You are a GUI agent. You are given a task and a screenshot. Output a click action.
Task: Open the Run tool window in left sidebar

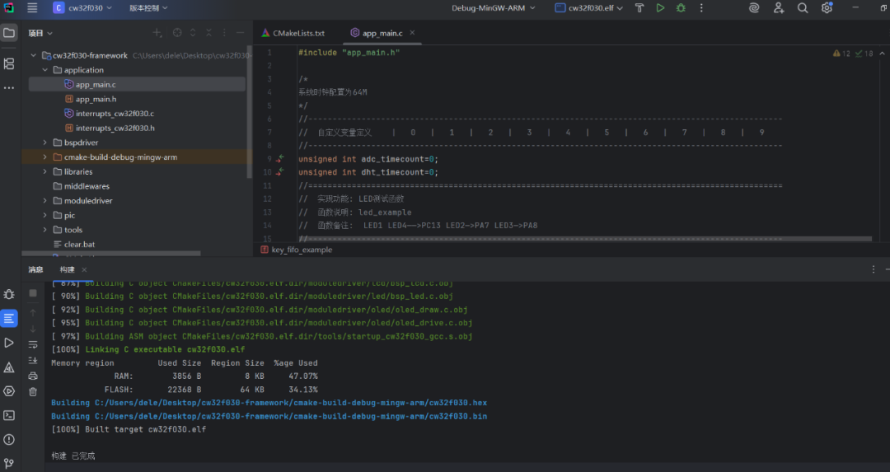tap(9, 343)
